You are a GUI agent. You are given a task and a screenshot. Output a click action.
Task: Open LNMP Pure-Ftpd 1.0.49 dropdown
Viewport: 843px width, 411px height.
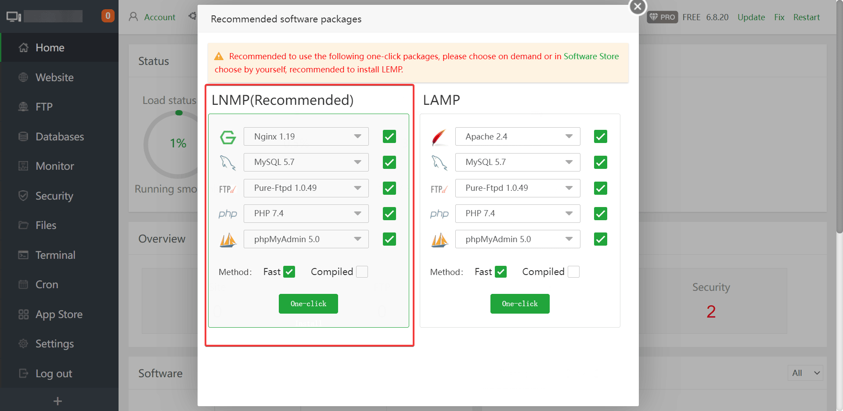click(306, 188)
